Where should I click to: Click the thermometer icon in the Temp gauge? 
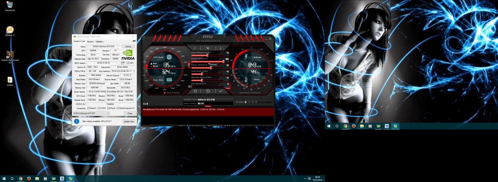(x=246, y=79)
